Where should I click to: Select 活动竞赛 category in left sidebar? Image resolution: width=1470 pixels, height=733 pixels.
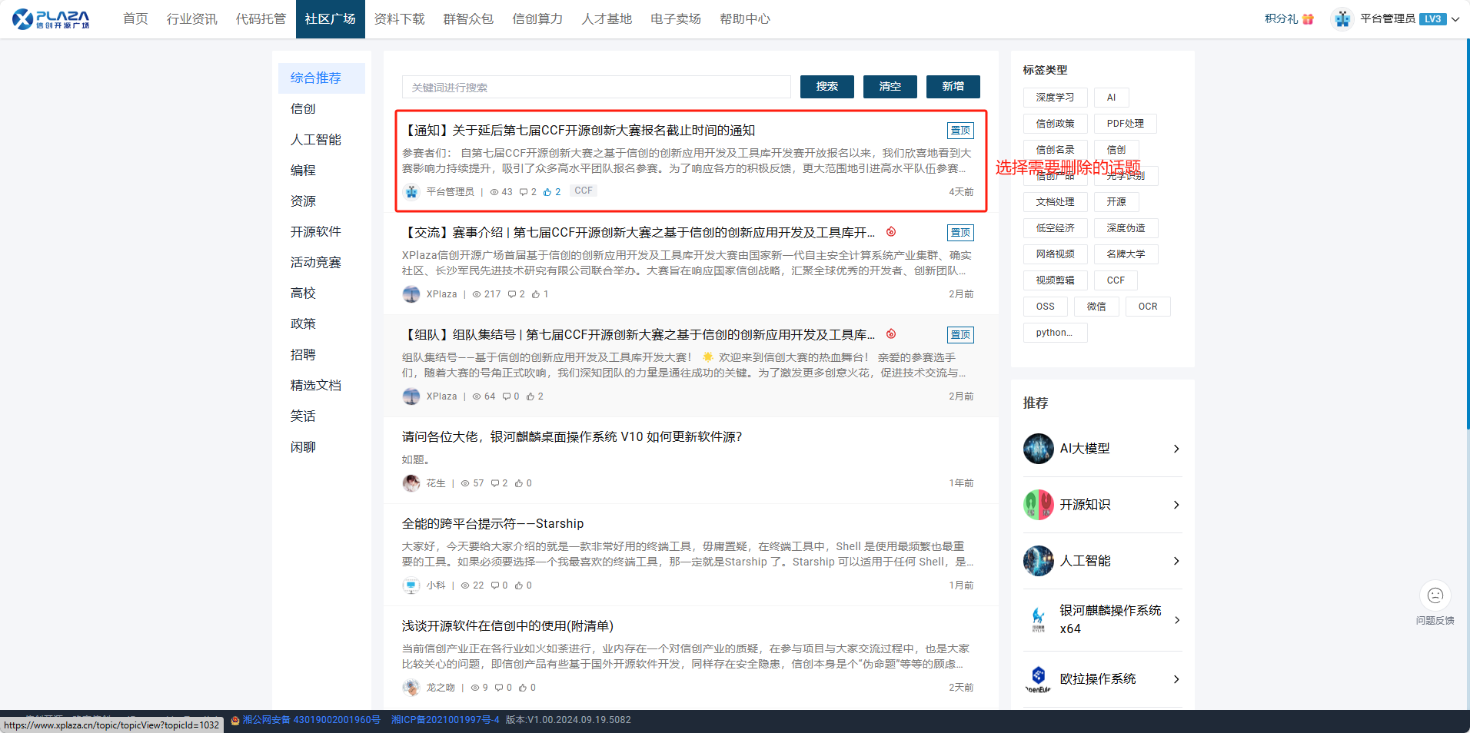click(x=315, y=263)
